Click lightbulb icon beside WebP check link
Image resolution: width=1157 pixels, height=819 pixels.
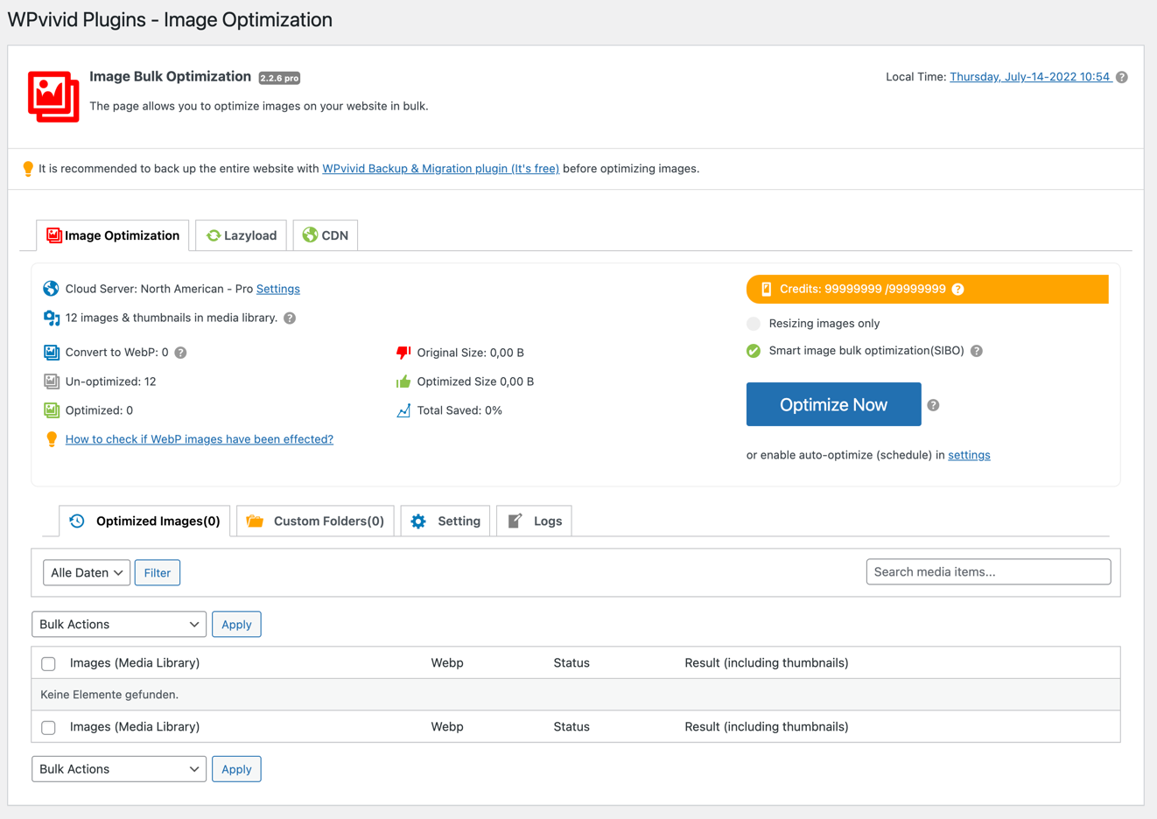[x=52, y=439]
